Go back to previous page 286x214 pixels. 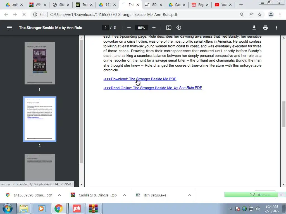click(6, 14)
